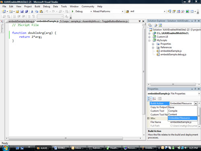The width and height of the screenshot is (201, 151).
Task: Click the Undo arrow icon
Action: coord(47,11)
